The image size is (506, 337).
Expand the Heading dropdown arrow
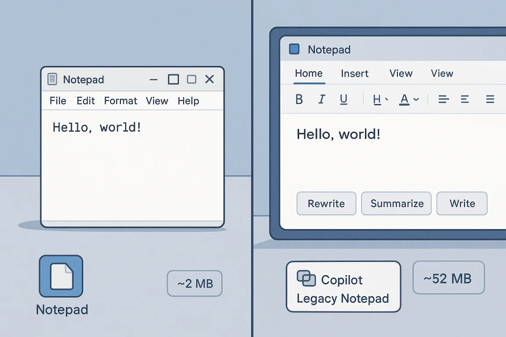pos(387,99)
